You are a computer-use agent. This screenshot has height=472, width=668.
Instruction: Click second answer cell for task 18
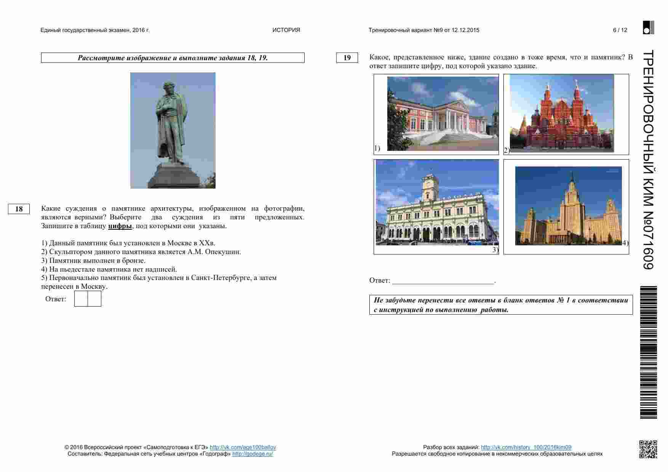pyautogui.click(x=94, y=299)
